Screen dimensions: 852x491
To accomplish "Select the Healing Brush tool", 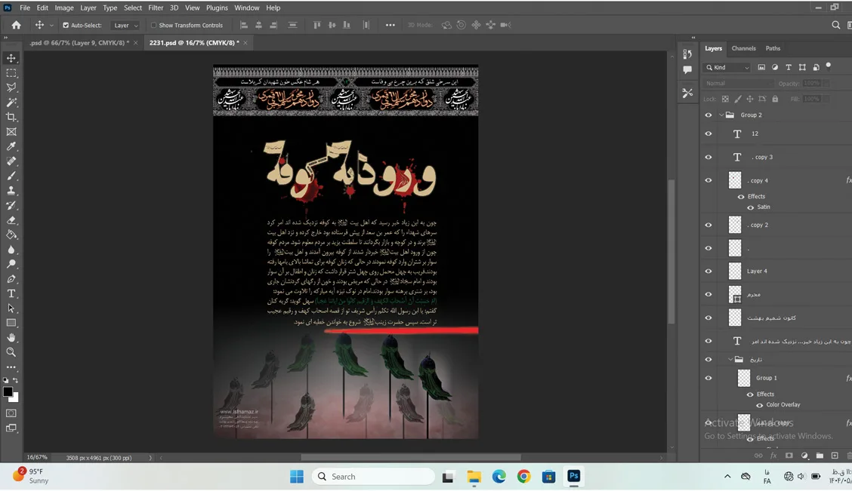I will pos(11,161).
